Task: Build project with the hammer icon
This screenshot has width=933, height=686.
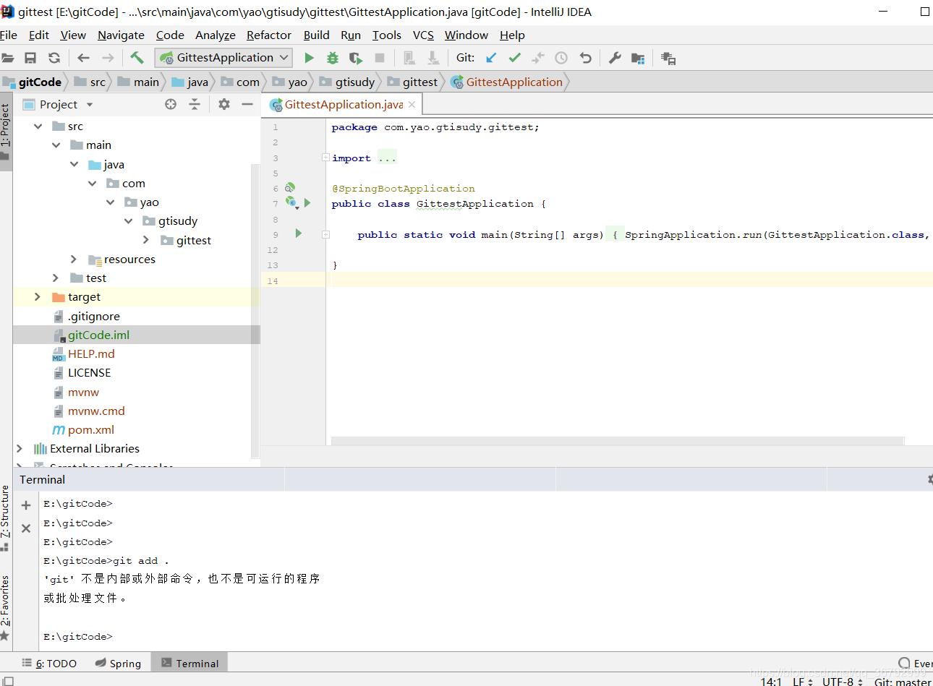Action: tap(137, 58)
